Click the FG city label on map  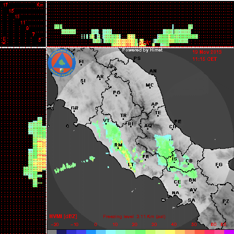(219, 164)
